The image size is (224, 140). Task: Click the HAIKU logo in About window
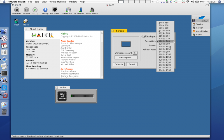tap(43, 35)
